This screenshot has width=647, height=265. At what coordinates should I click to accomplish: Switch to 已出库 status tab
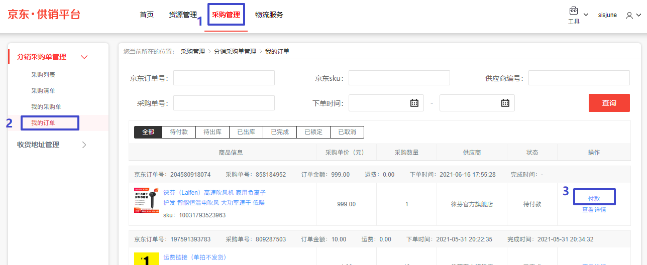click(x=246, y=132)
